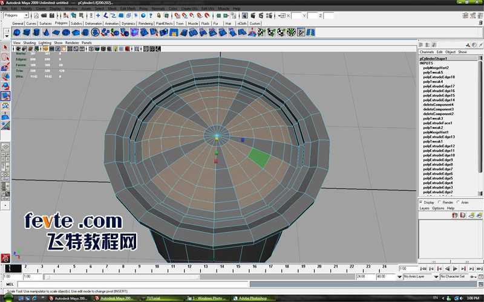Select the Render radio button in Layer Editor
Screen dimensions: 484x302
tap(439, 202)
